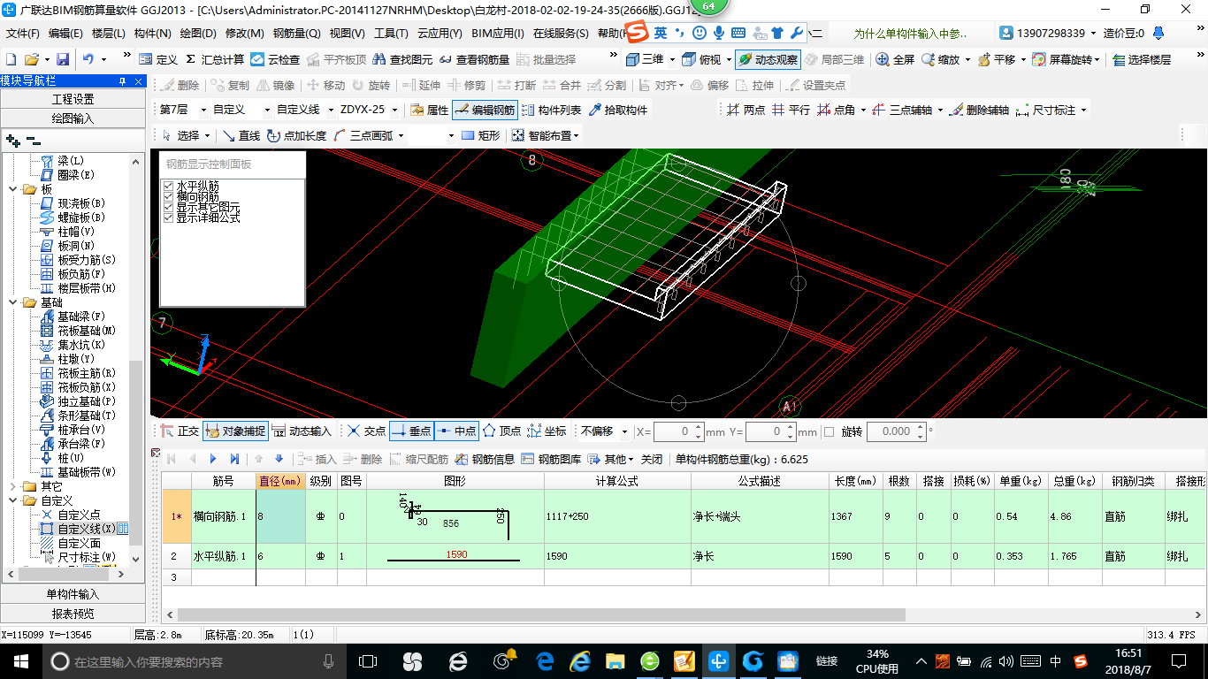Click 镜像 mirror tool
Image resolution: width=1208 pixels, height=679 pixels.
[275, 85]
